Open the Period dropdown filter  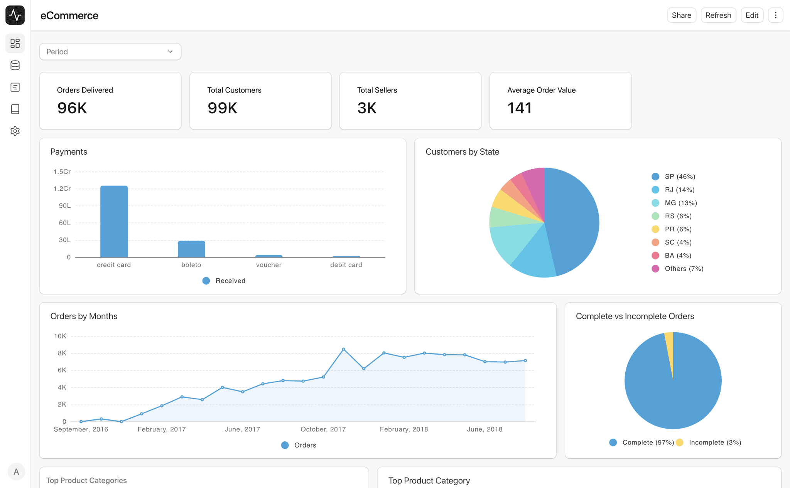point(110,51)
